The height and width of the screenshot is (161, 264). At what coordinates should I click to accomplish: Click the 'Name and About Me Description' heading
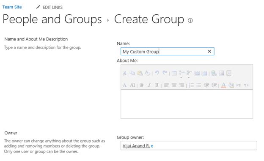36,39
